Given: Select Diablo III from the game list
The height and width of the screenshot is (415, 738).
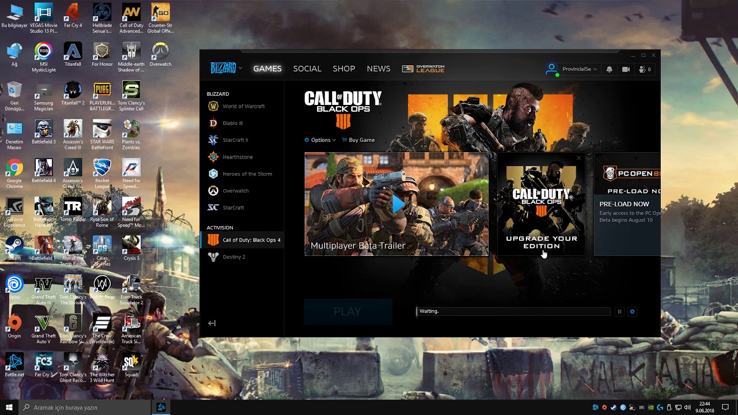Looking at the screenshot, I should [226, 123].
